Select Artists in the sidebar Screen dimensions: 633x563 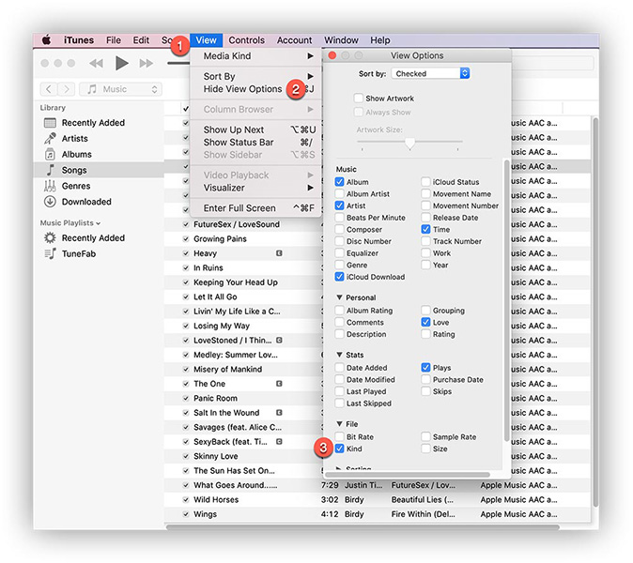[x=75, y=138]
